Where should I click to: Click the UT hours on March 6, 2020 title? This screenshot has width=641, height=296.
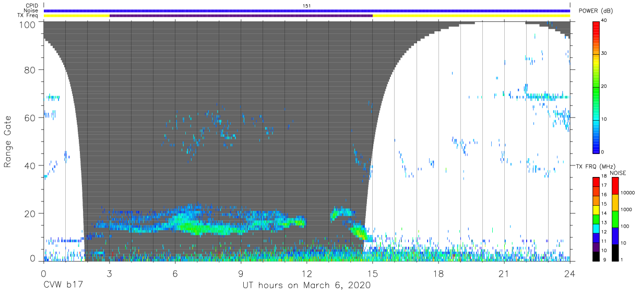pos(306,286)
